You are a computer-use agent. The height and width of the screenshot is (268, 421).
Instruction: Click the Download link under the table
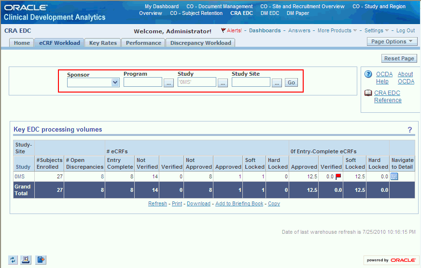pyautogui.click(x=199, y=203)
